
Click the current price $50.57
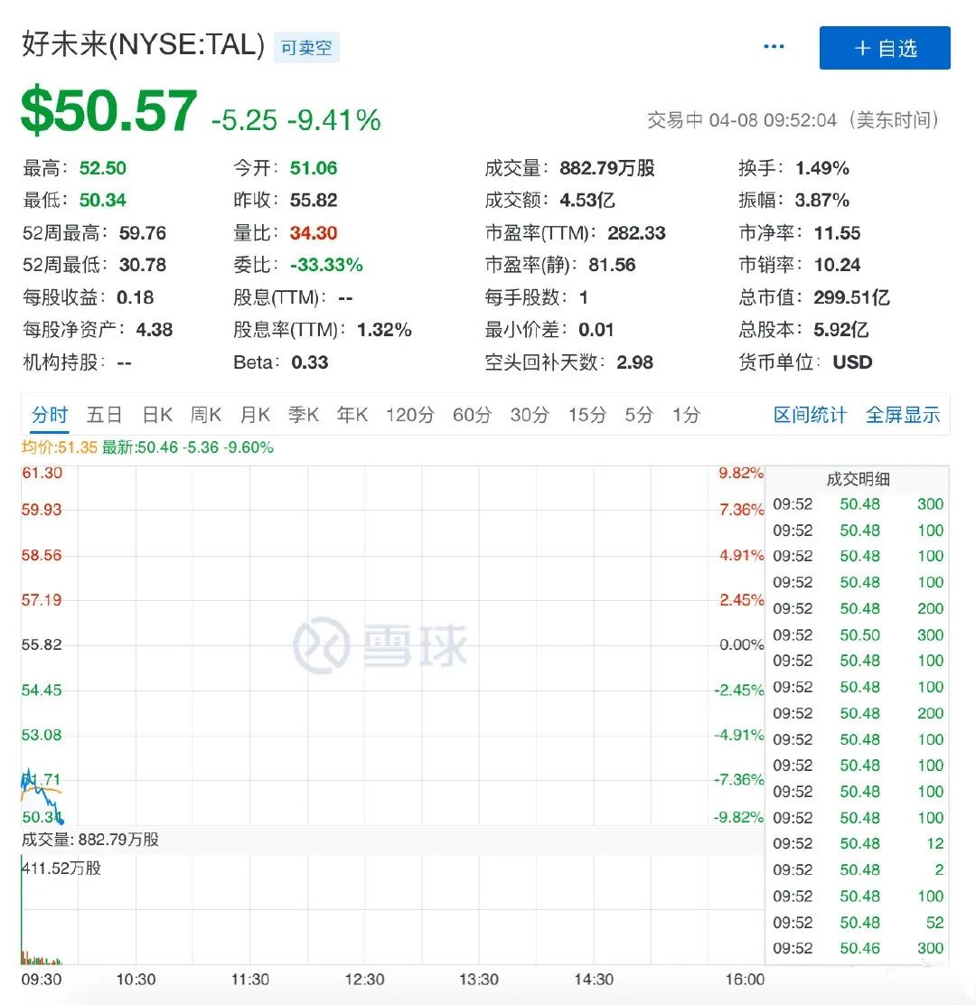pyautogui.click(x=109, y=111)
